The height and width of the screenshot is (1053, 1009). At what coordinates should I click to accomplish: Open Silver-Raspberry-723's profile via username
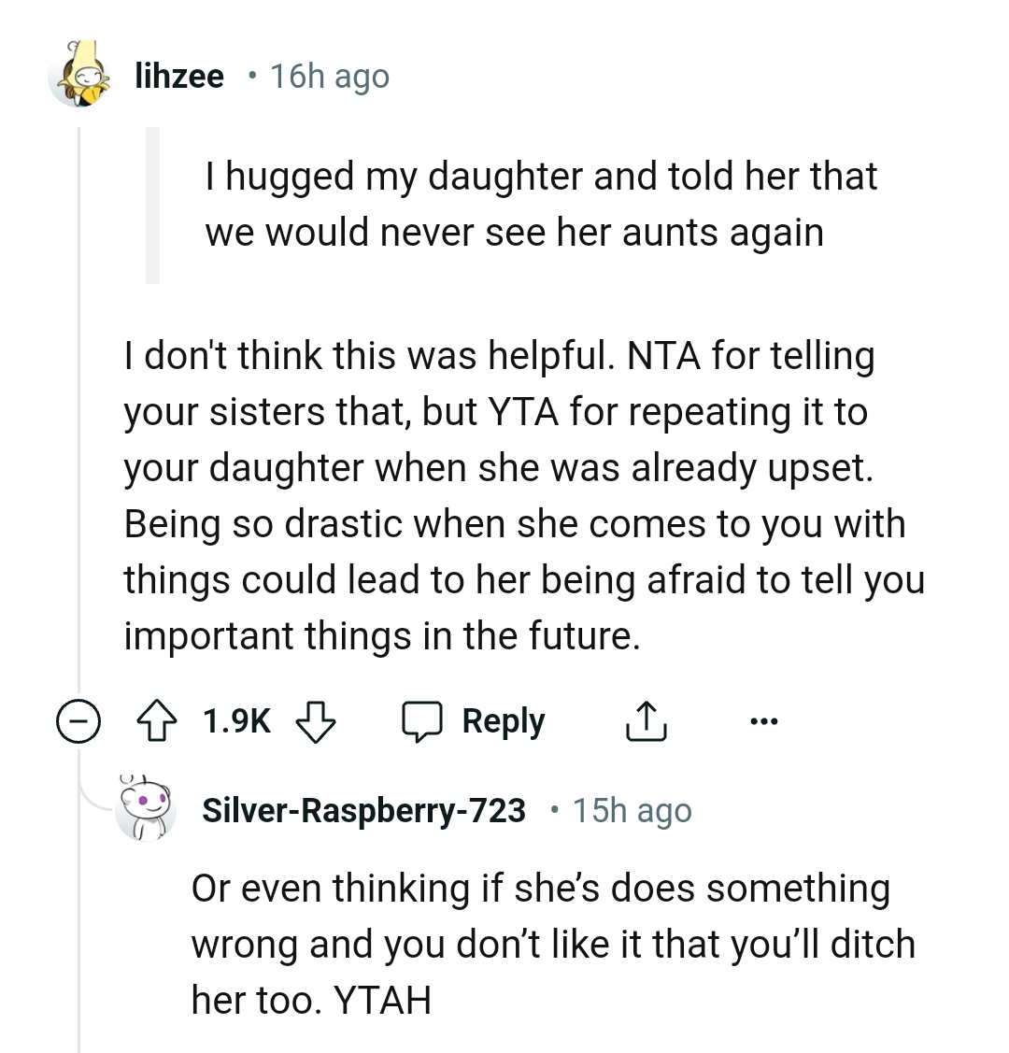tap(364, 809)
